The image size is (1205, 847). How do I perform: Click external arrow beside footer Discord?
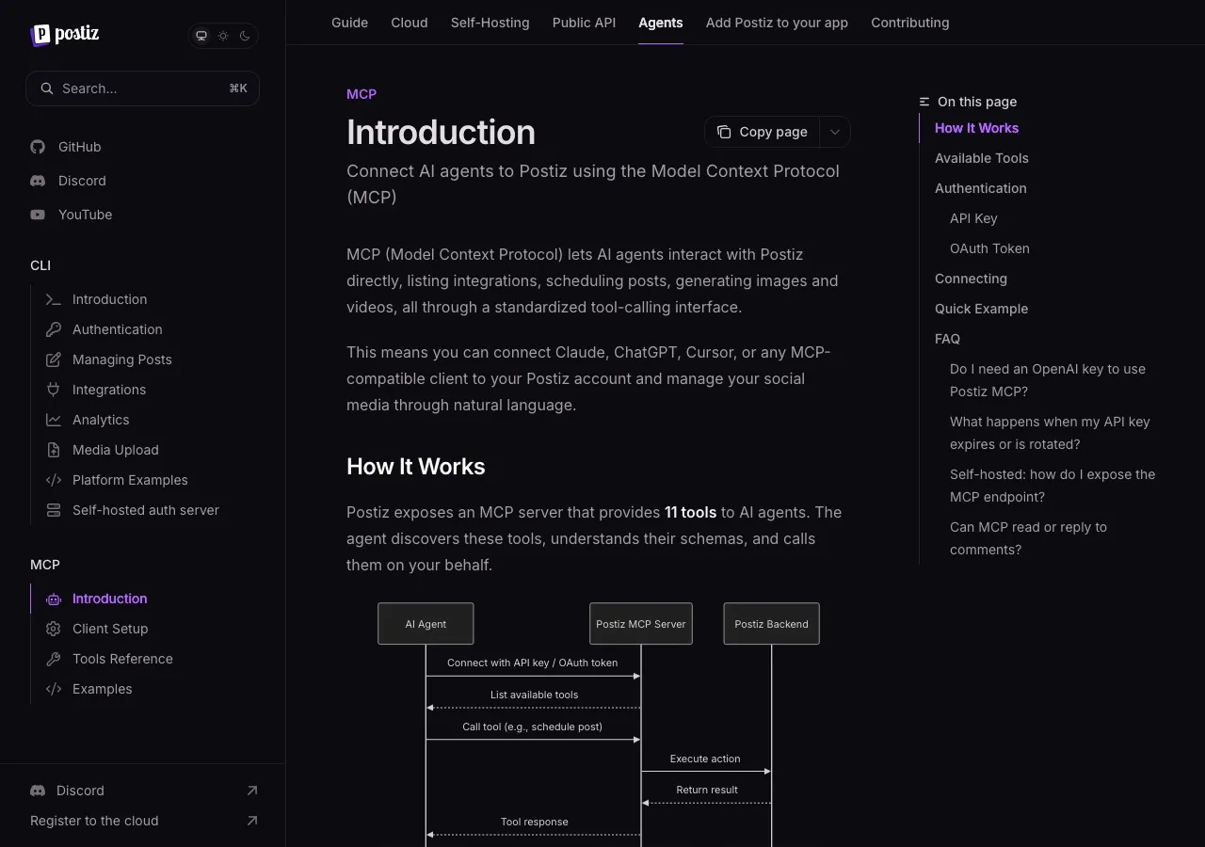click(x=251, y=791)
